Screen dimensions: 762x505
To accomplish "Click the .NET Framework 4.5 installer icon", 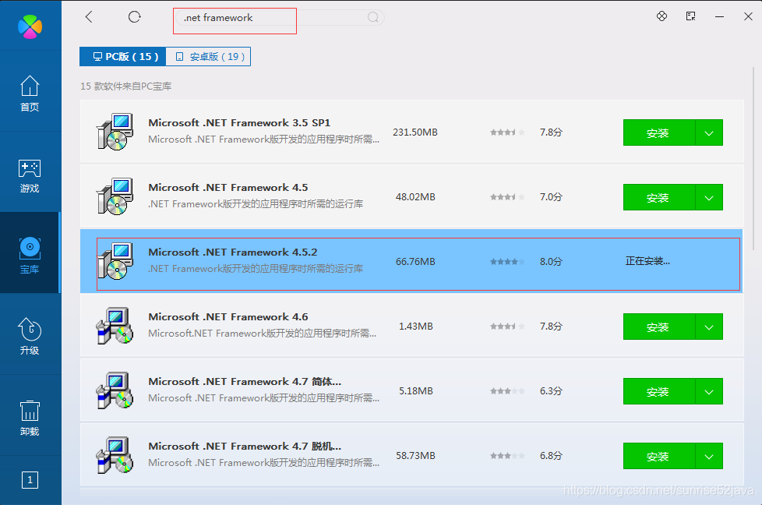I will click(115, 196).
